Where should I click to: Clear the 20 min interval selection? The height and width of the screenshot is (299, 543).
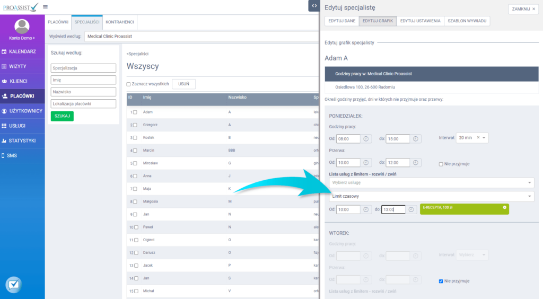[x=478, y=138]
